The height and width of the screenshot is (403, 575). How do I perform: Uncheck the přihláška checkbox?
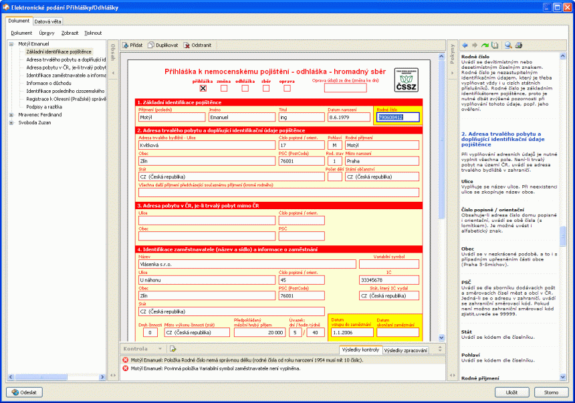click(x=203, y=88)
